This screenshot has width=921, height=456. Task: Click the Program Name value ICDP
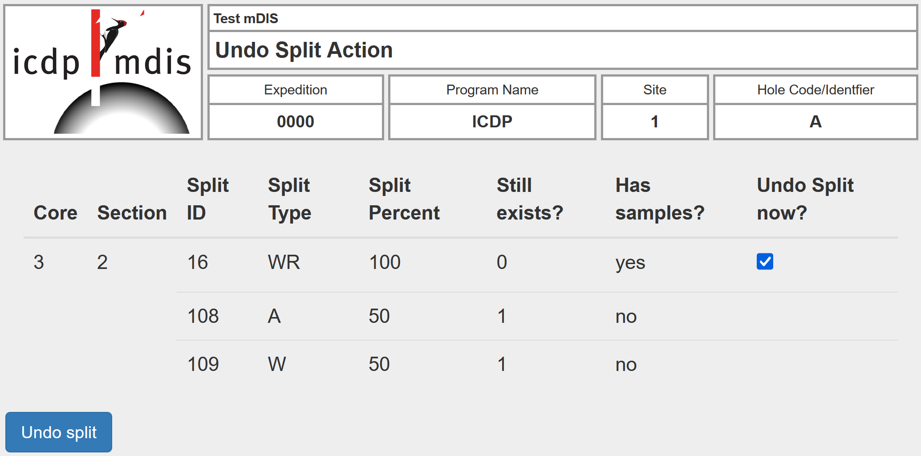[x=491, y=121]
